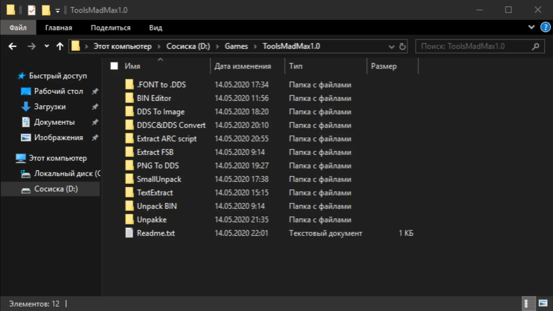Click the Back navigation arrow
Screen dimensions: 553x311
pos(12,46)
